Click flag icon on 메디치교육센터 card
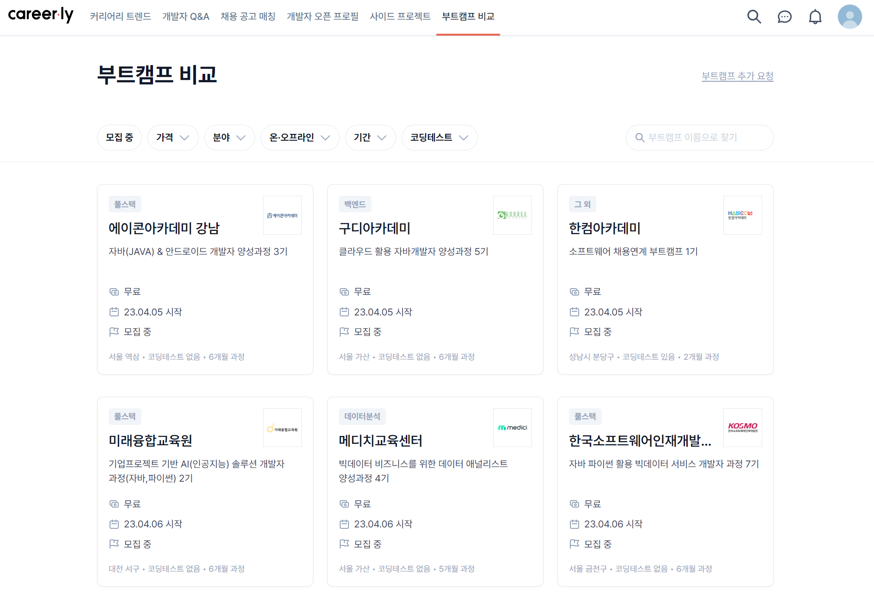Screen dimensions: 874x593 pos(344,544)
